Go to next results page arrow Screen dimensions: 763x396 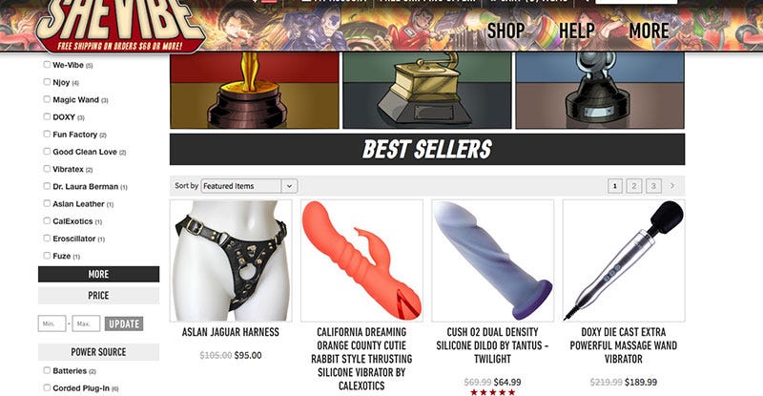pos(672,185)
